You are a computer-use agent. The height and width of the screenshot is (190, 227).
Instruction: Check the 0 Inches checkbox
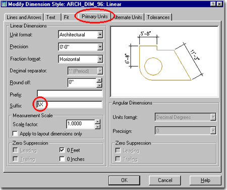pyautogui.click(x=62, y=159)
